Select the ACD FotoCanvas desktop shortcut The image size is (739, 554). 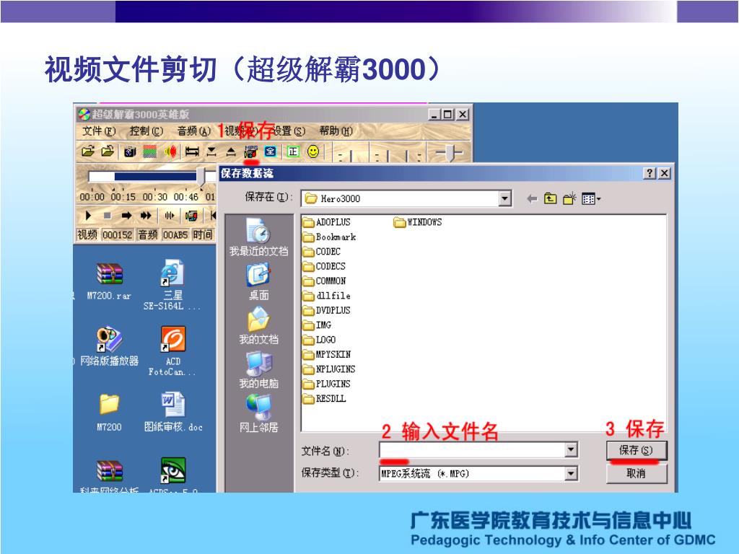[172, 351]
